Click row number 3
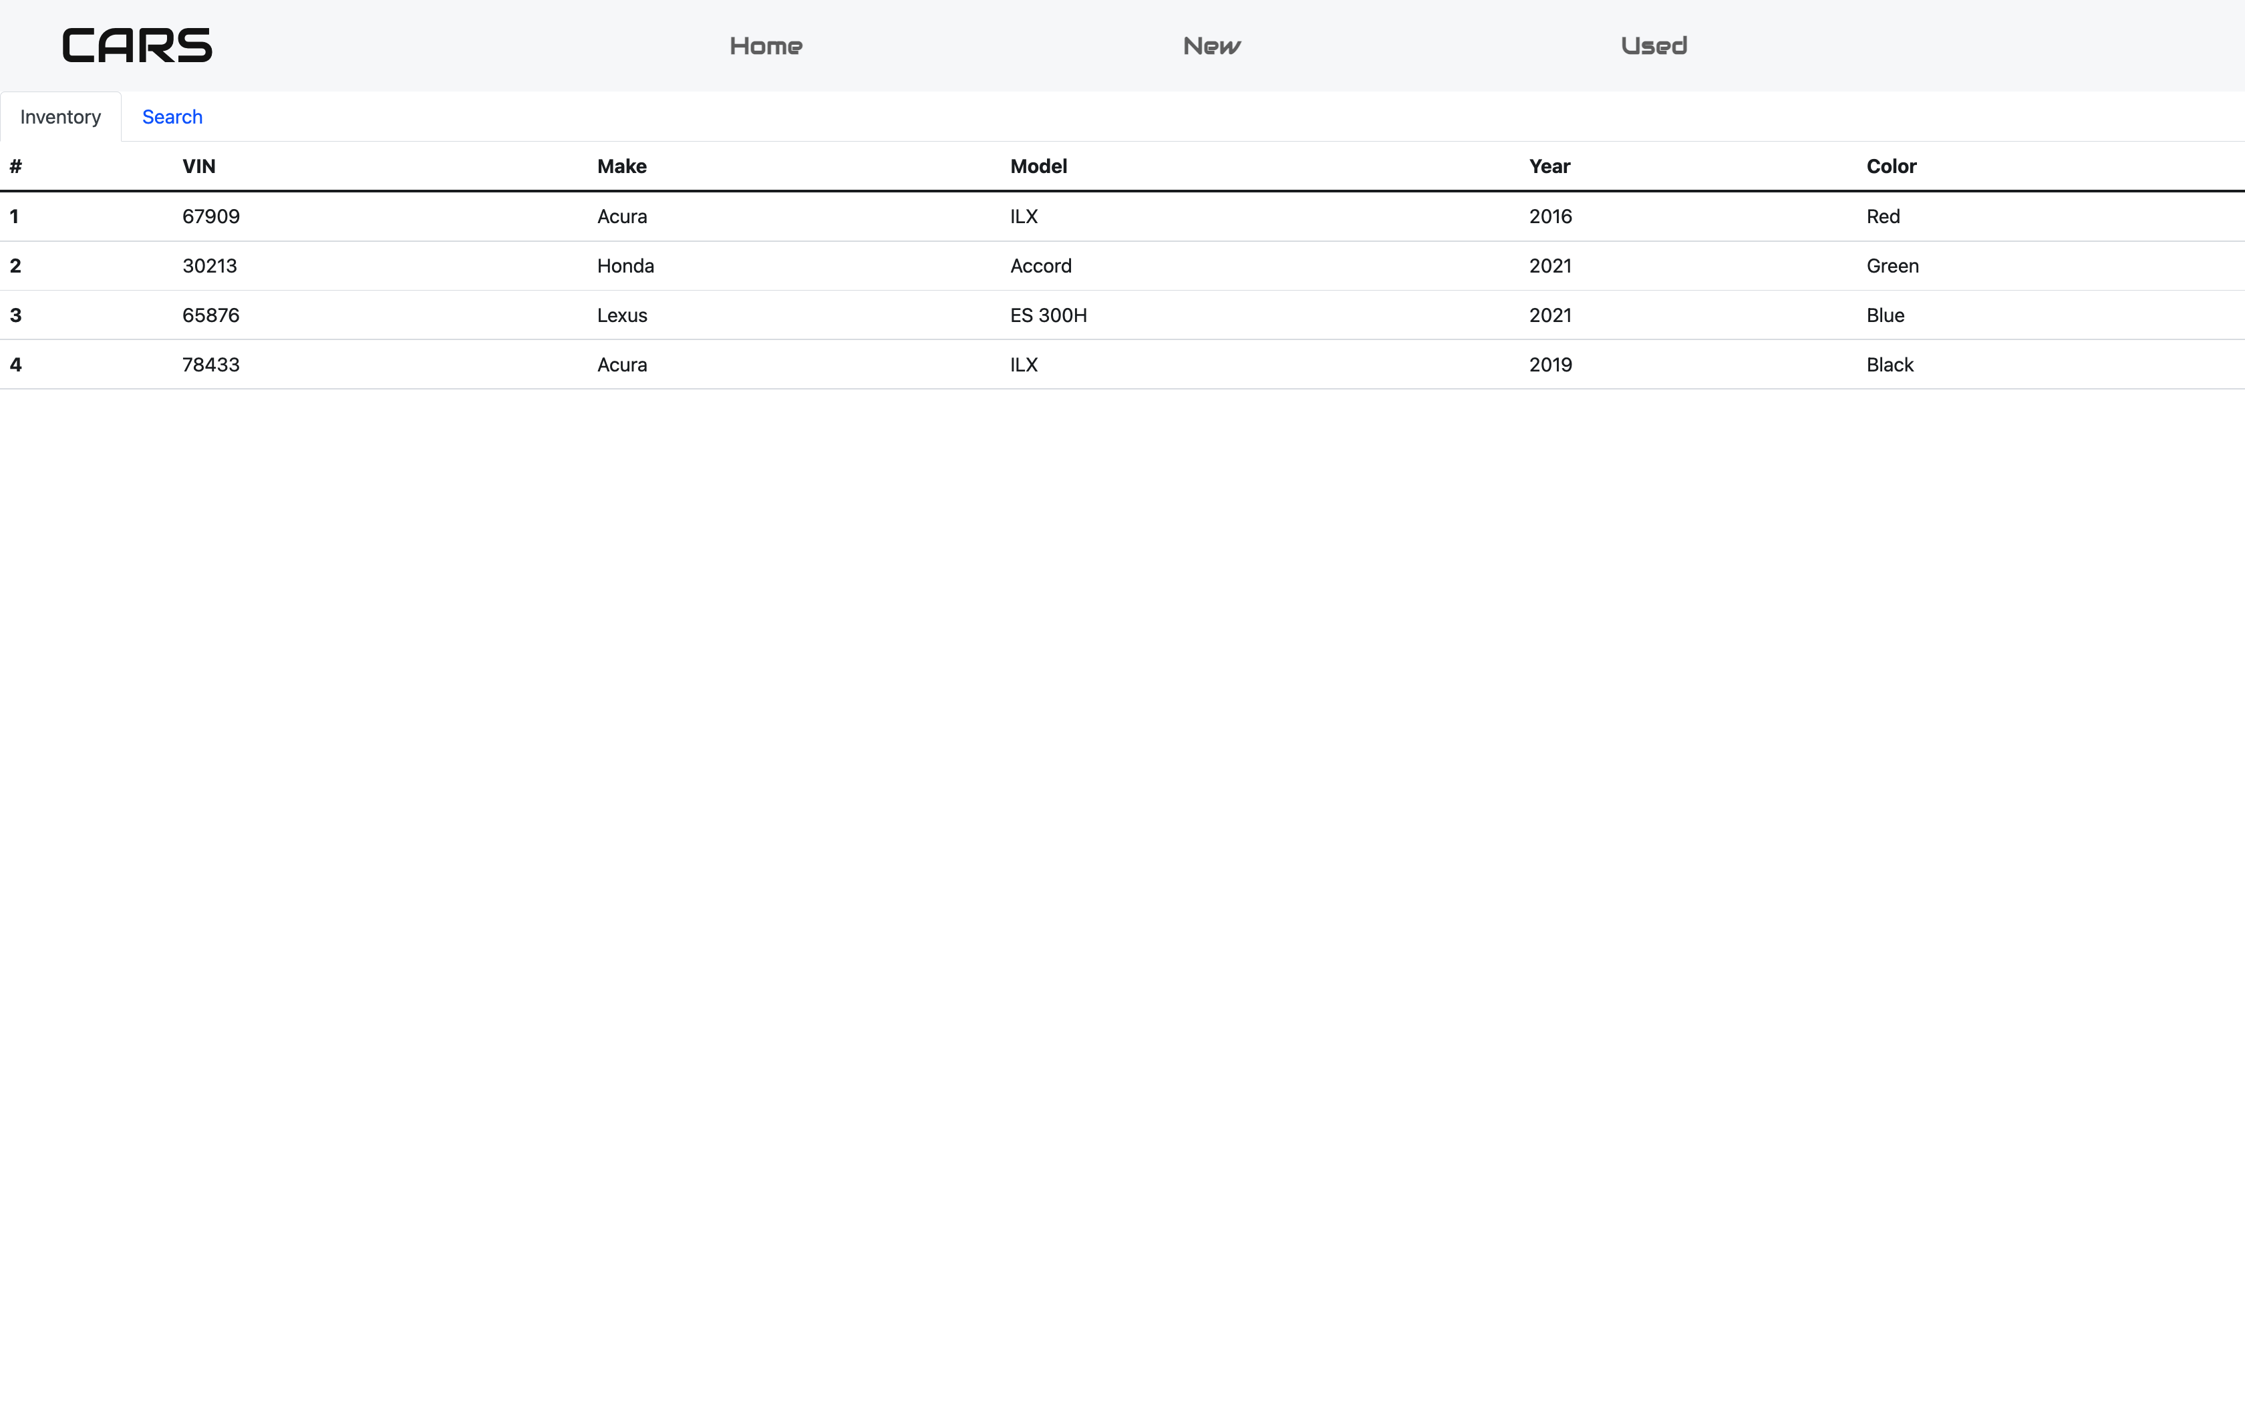2245x1403 pixels. [16, 315]
